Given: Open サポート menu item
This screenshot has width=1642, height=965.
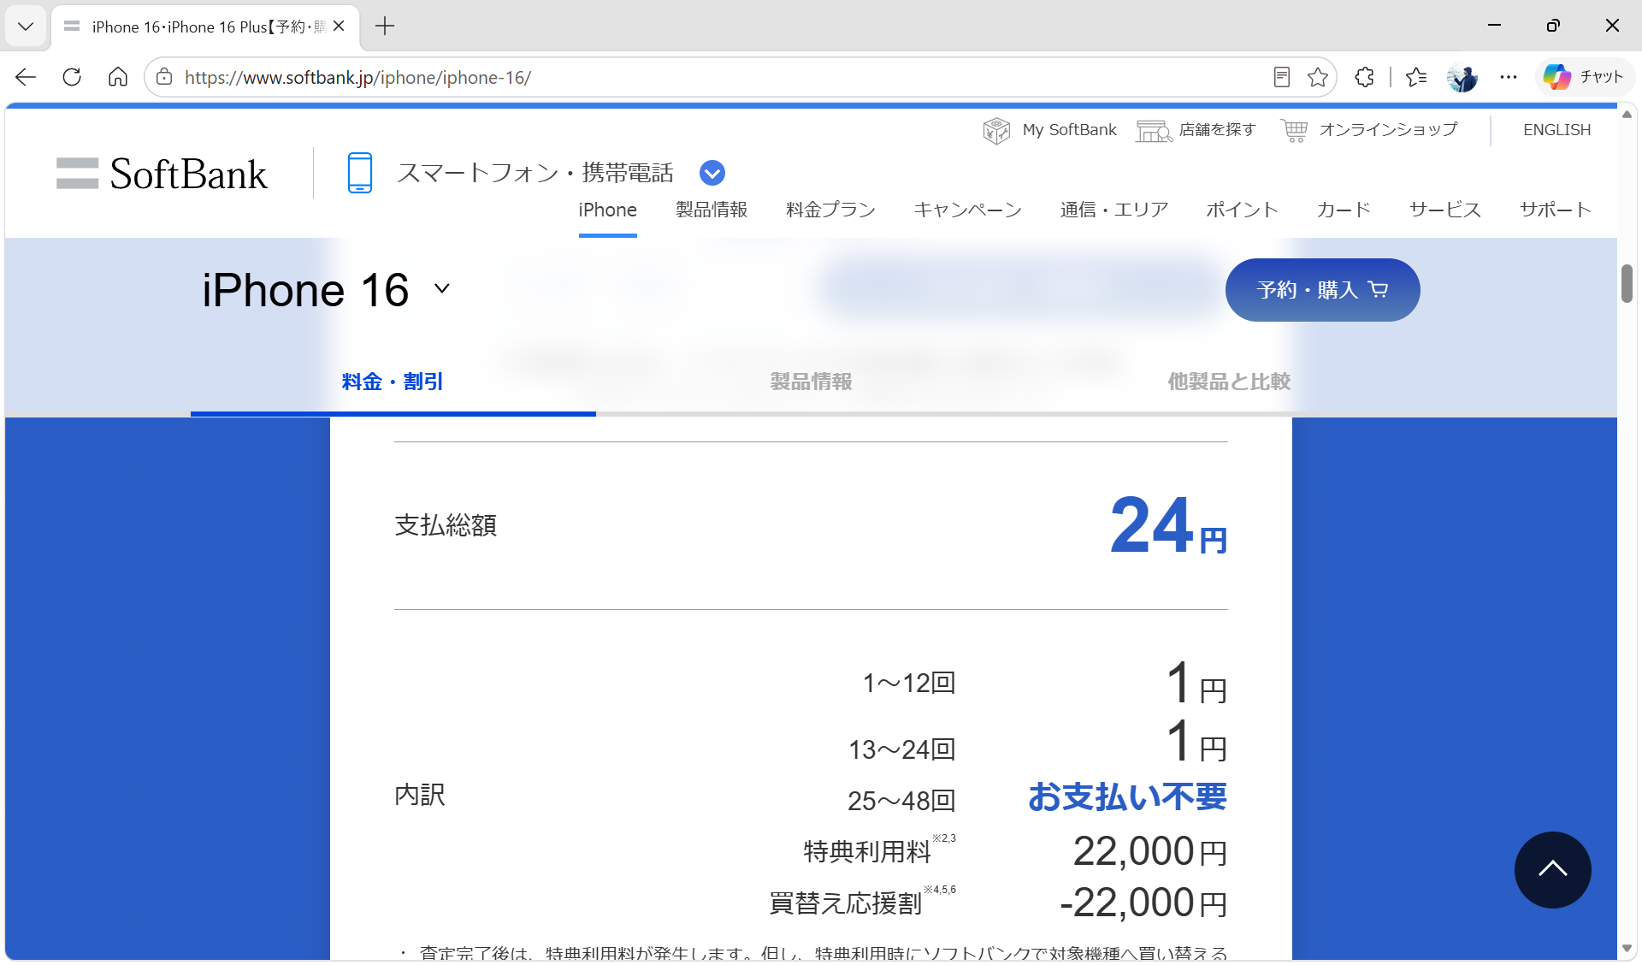Looking at the screenshot, I should click(x=1555, y=210).
